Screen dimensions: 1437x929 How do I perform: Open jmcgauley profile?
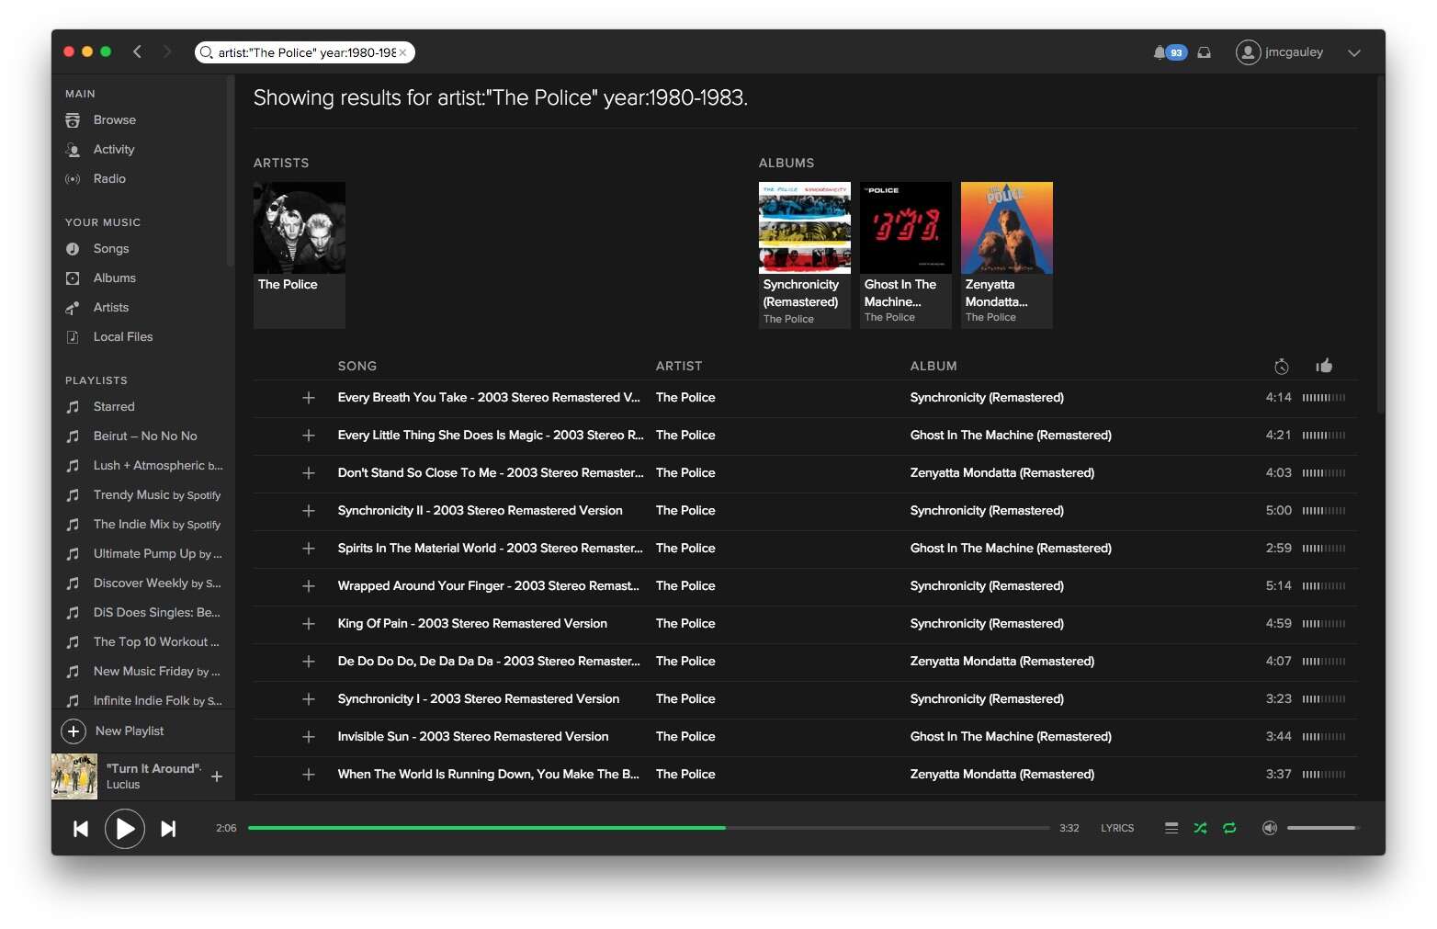(1280, 52)
